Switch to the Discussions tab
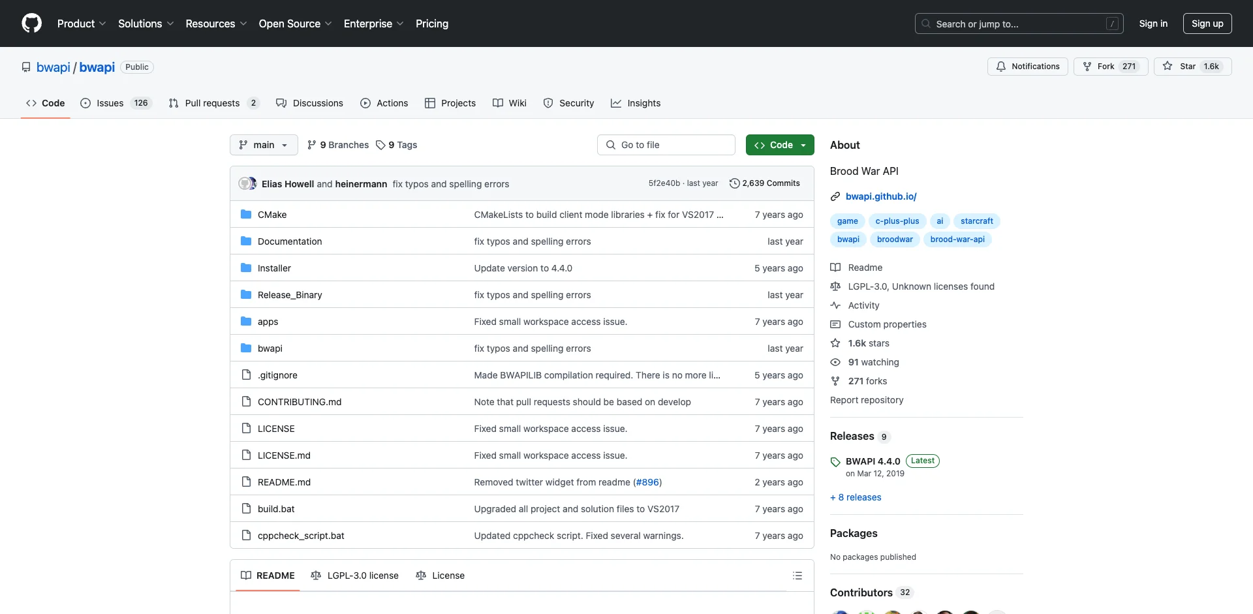 [x=309, y=103]
